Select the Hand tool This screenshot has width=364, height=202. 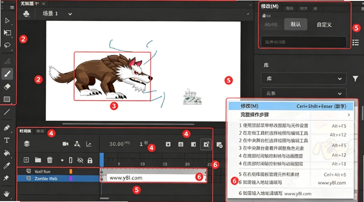point(6,193)
